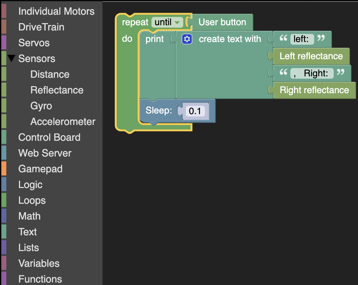
Task: Edit the Sleep value 0.1 field
Action: point(195,111)
